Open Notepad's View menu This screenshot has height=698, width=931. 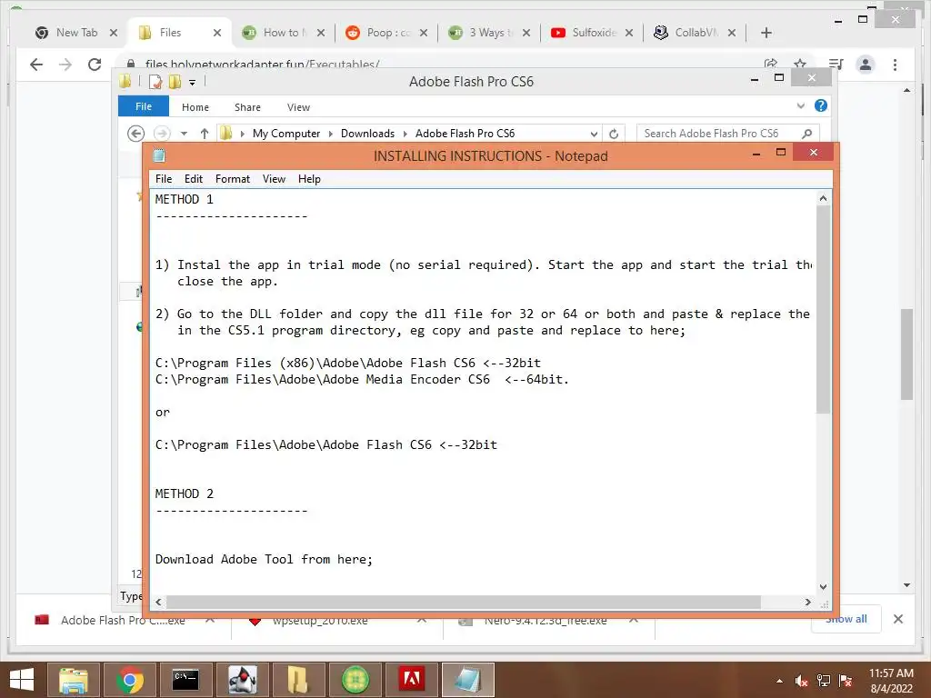[x=274, y=179]
